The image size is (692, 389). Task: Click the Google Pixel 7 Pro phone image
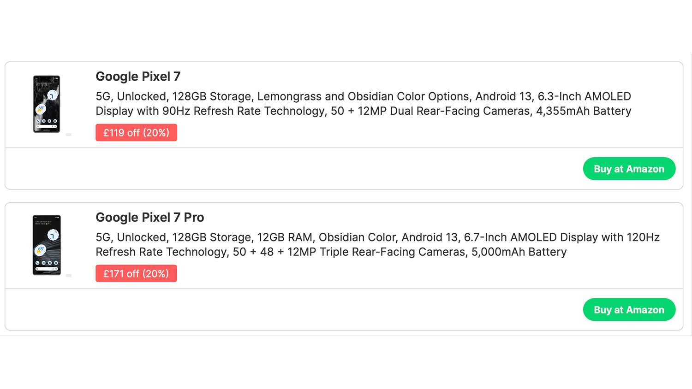click(47, 245)
